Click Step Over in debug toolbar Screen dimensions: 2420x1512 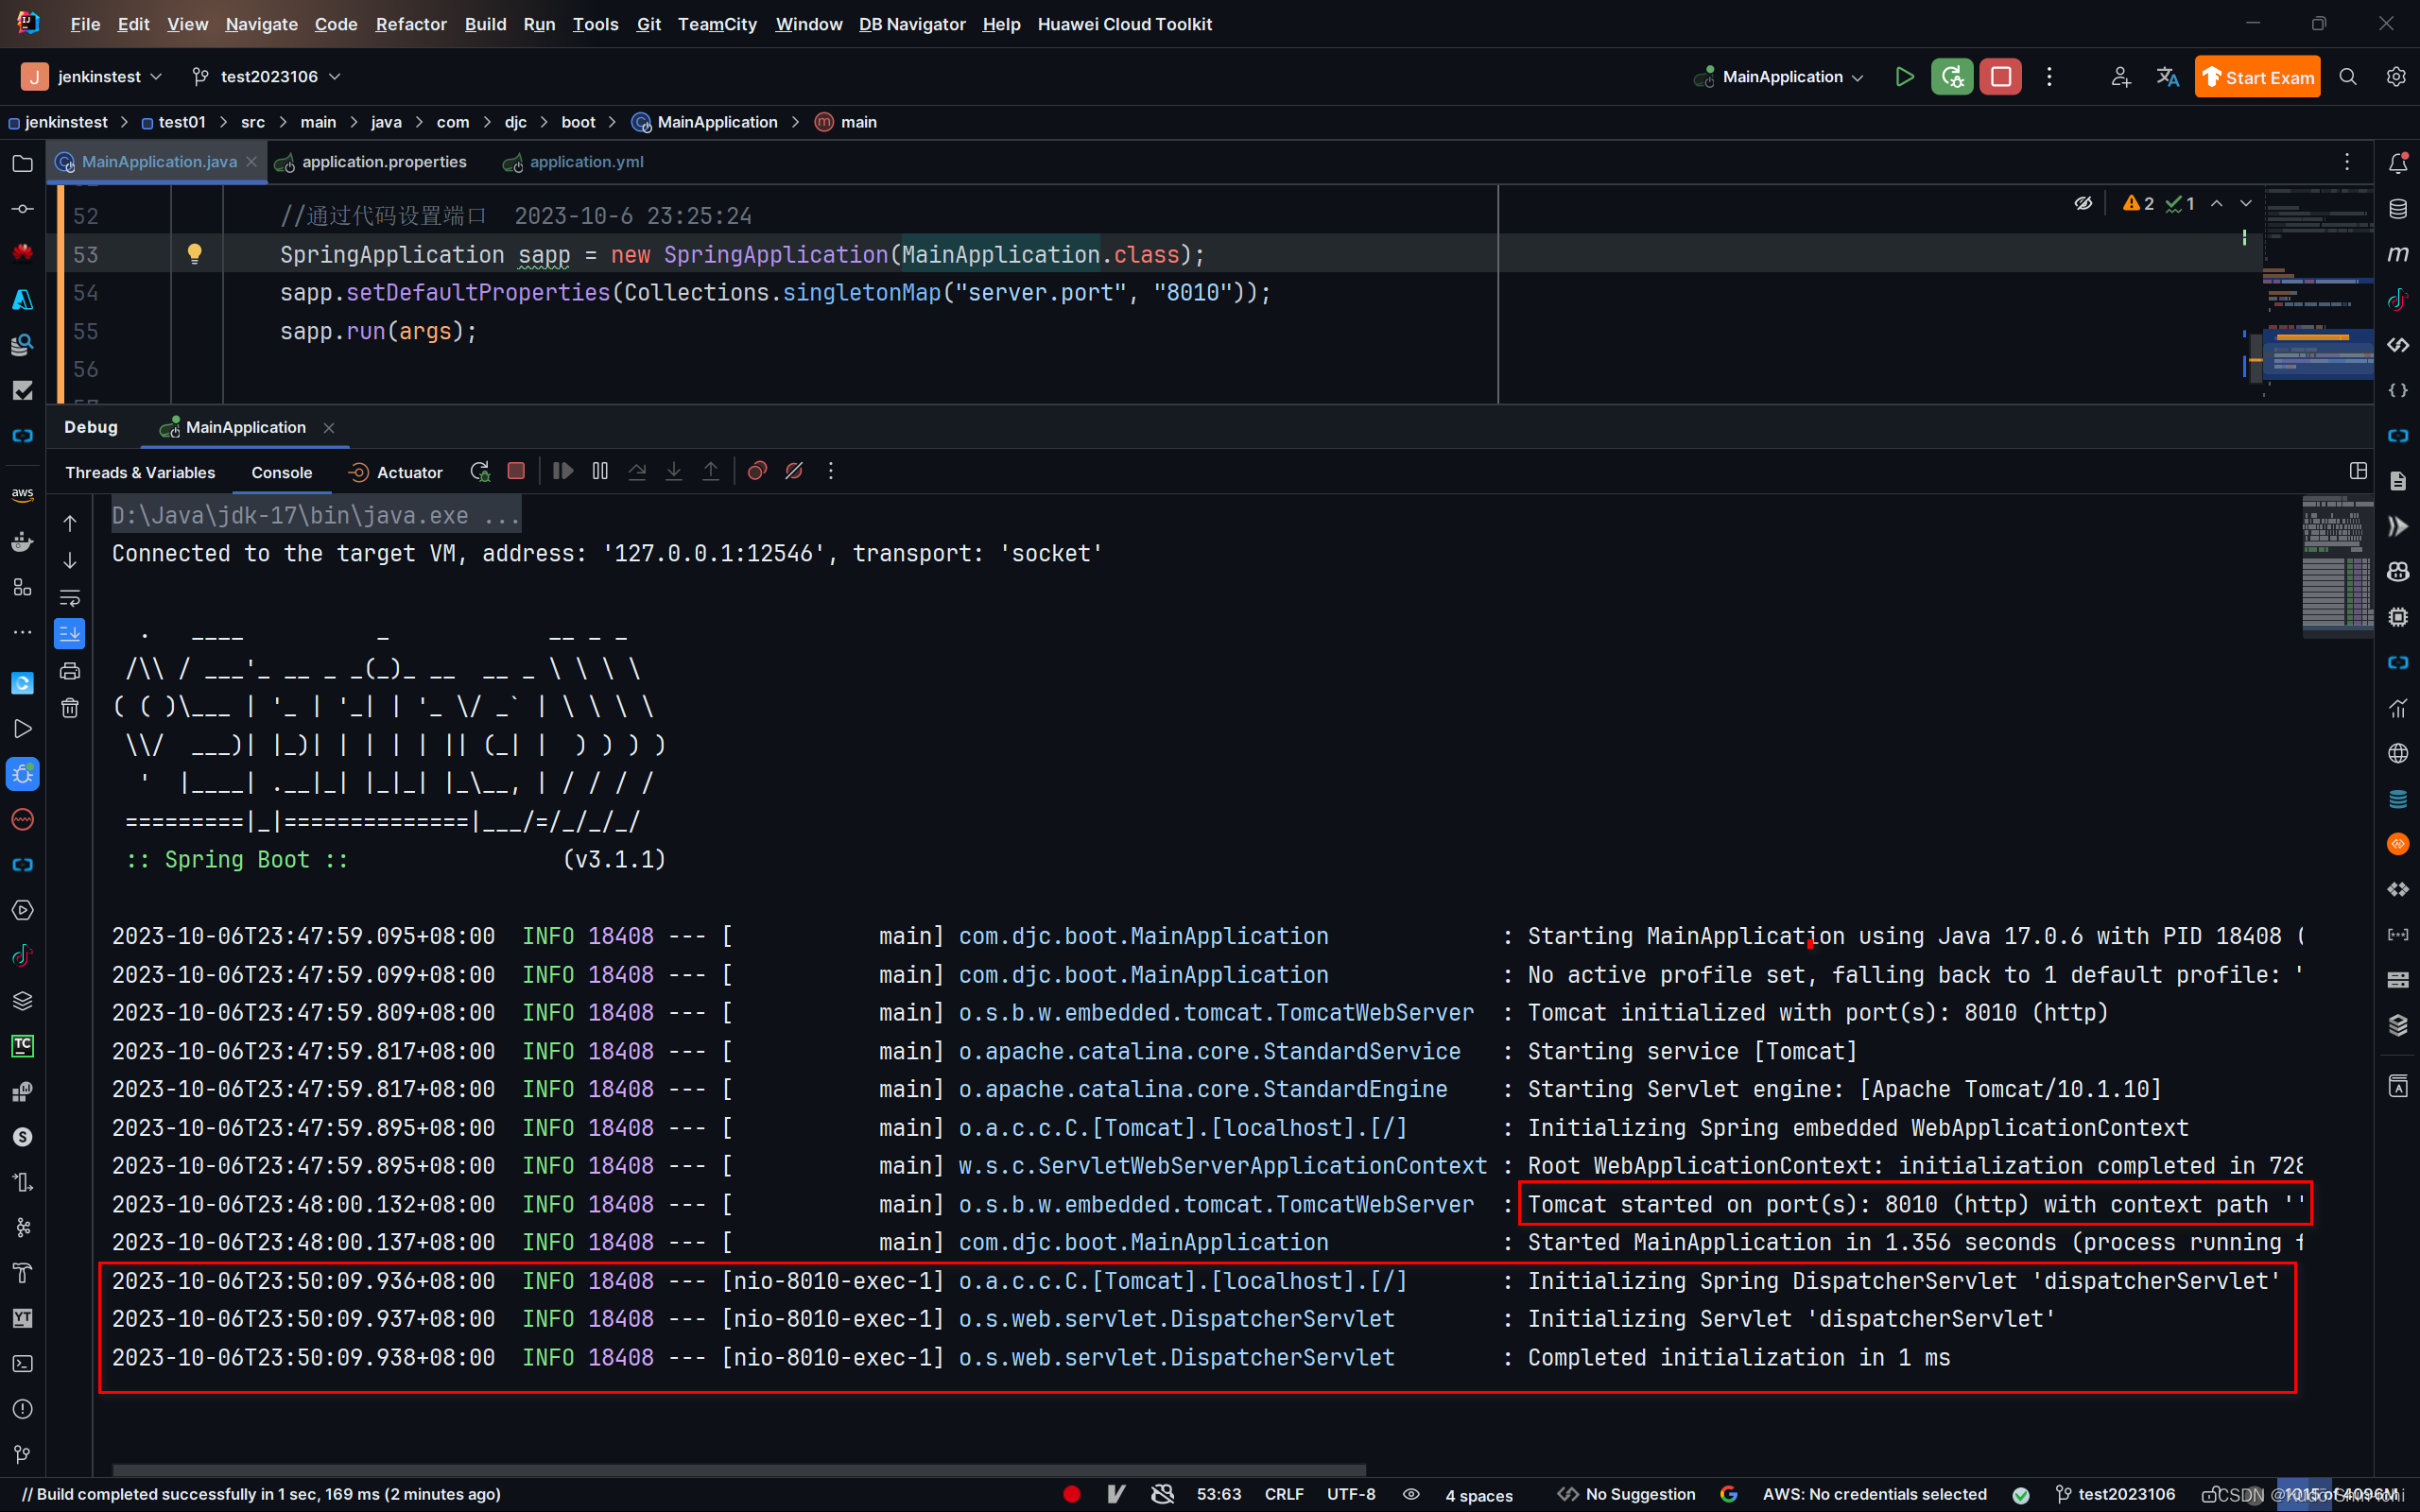coord(637,471)
